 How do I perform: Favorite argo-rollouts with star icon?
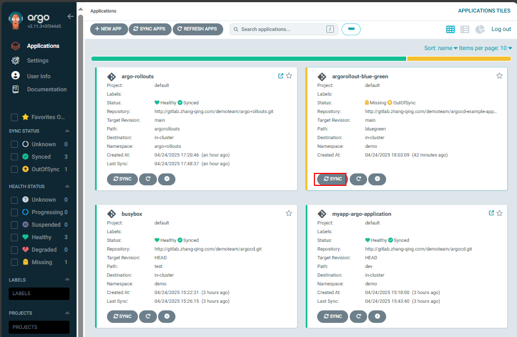pos(289,76)
